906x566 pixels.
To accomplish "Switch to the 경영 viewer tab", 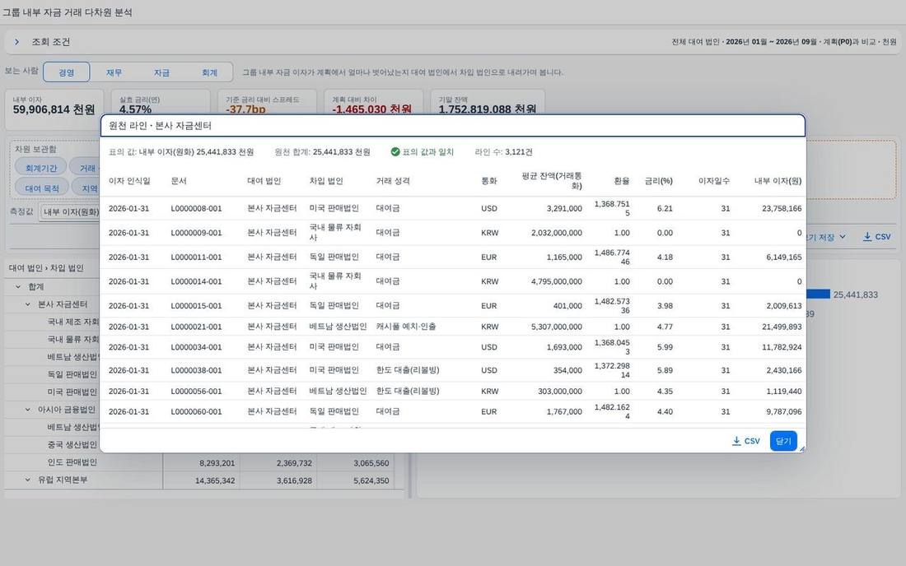I will 67,72.
